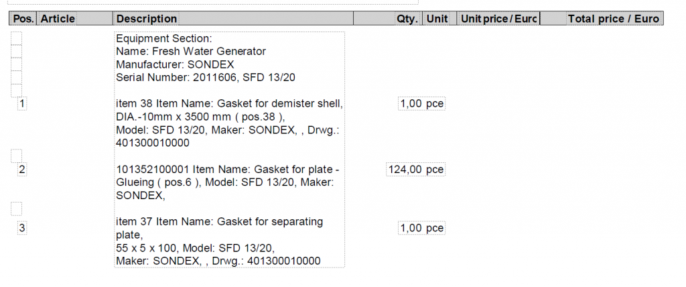Click the 'Gasket for demister shell' description
The height and width of the screenshot is (287, 686).
(x=229, y=104)
